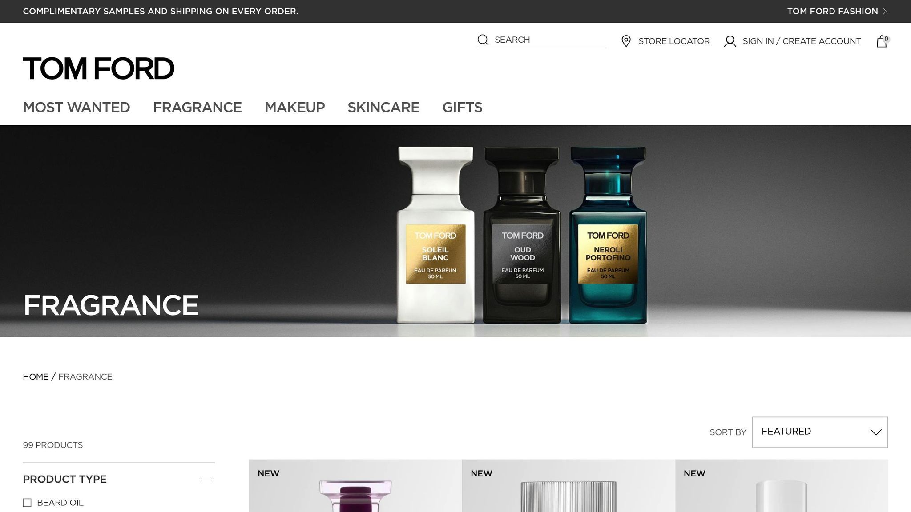Click the search magnifier icon
911x512 pixels.
click(483, 40)
